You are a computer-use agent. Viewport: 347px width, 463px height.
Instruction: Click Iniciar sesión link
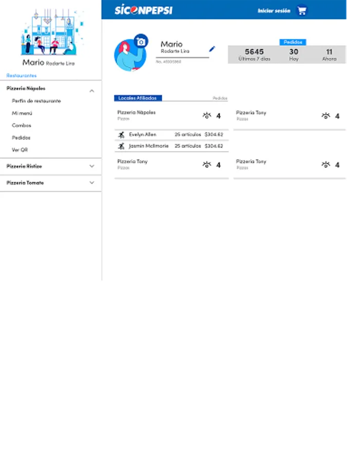click(x=274, y=11)
